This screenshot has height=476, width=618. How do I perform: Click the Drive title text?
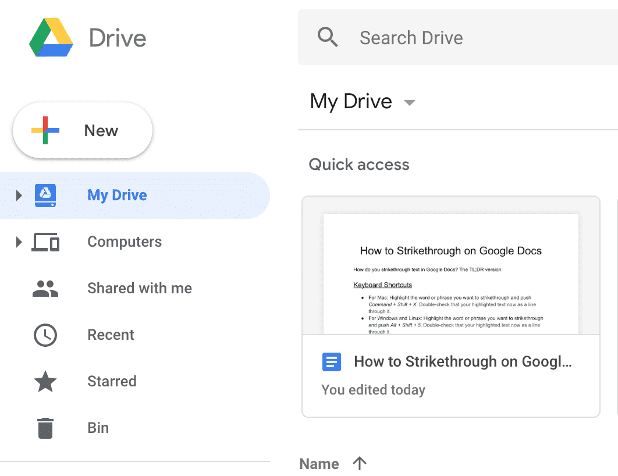click(x=118, y=38)
